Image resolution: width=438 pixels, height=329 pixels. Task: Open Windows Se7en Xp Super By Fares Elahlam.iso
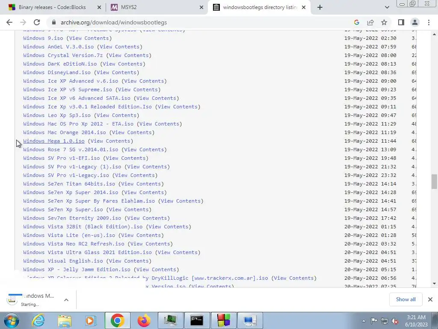[x=89, y=201]
